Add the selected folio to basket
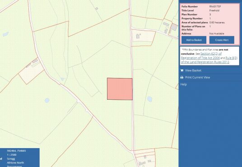242x167 pixels. coord(194,40)
